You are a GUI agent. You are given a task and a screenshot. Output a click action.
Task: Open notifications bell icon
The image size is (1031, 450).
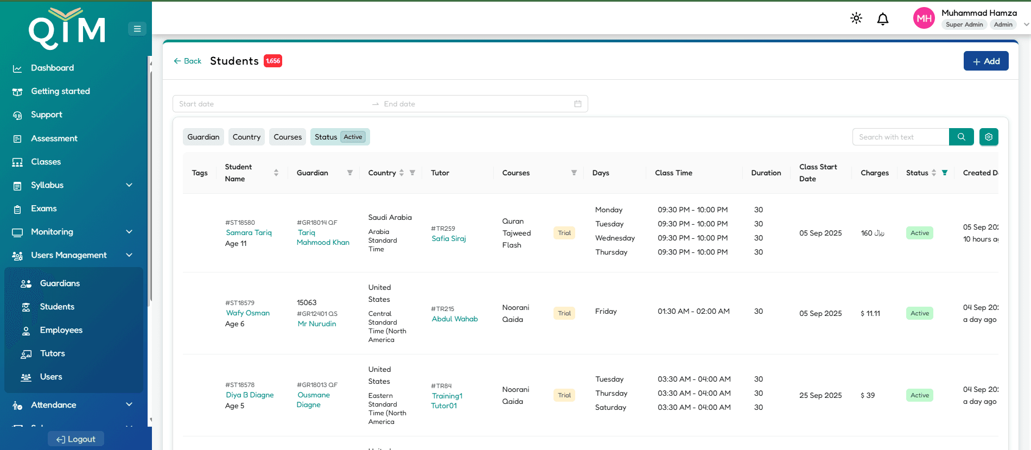[x=883, y=19]
